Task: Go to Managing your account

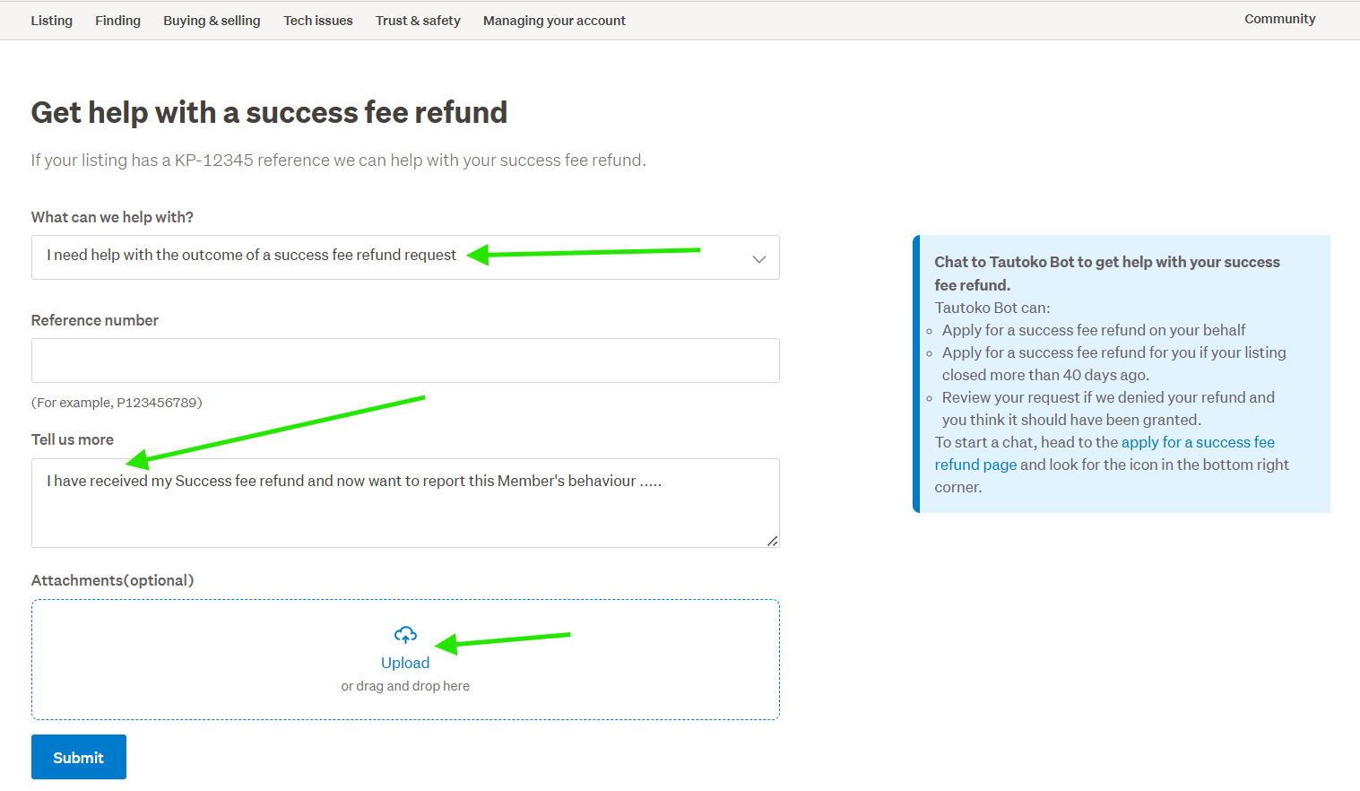Action: click(554, 21)
